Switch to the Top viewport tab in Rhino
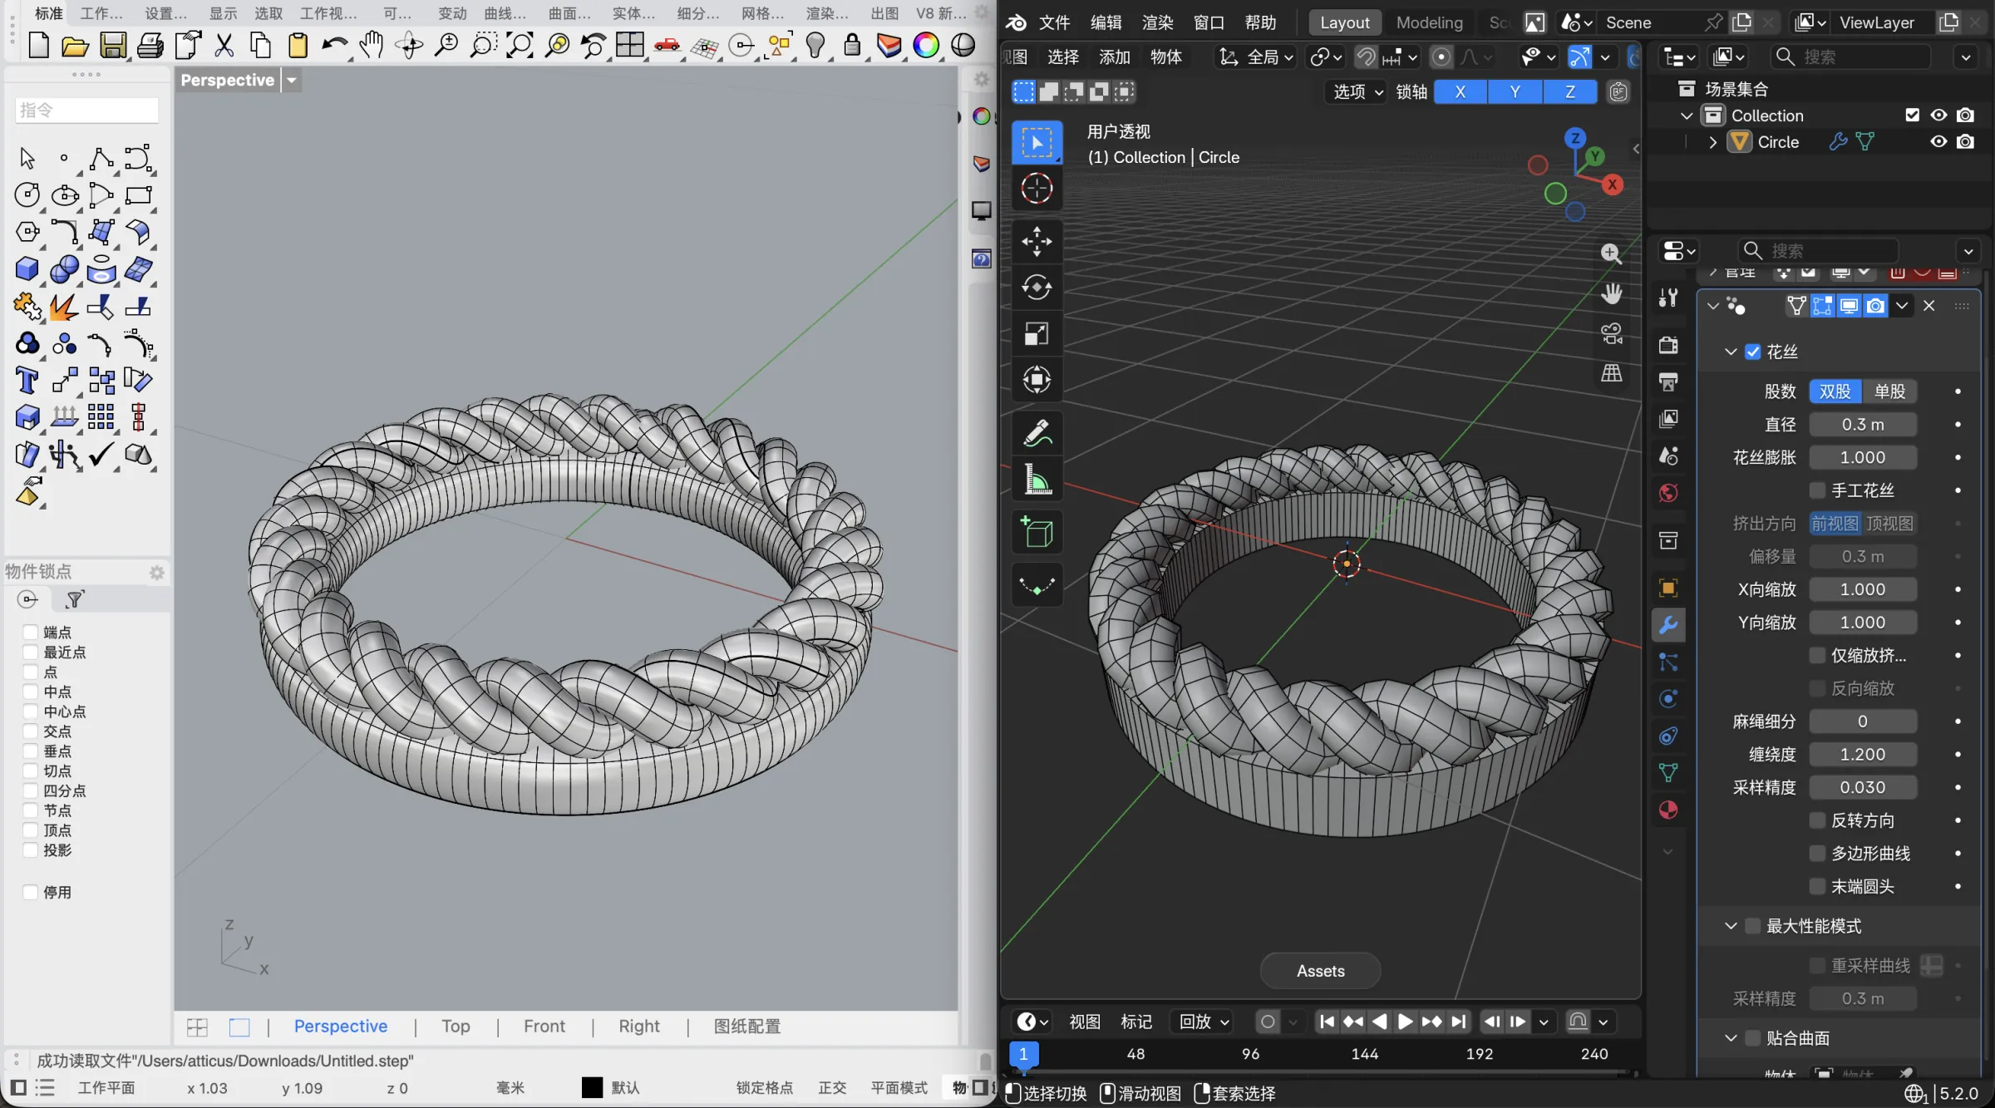This screenshot has width=1995, height=1108. (456, 1027)
